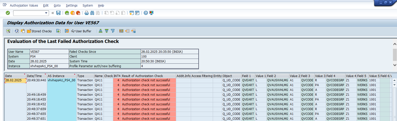
Task: Click the green Back arrow icon
Action: [x=67, y=13]
